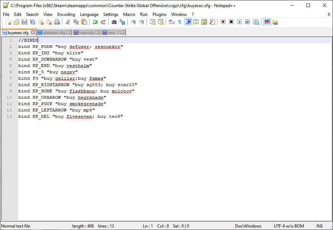
Task: Close the new 1 tab
Action: click(122, 32)
